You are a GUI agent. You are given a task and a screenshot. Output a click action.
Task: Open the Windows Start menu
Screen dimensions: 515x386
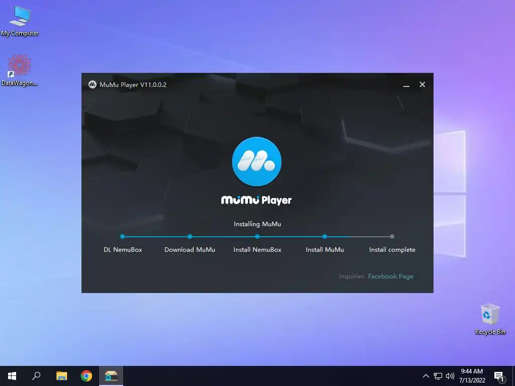point(12,376)
